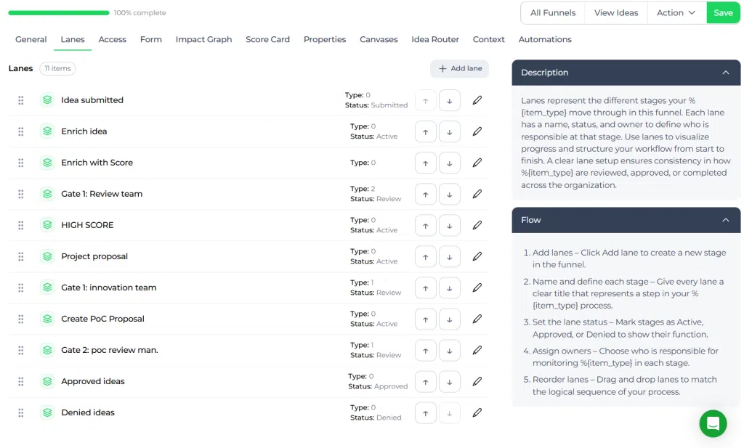The image size is (744, 448).
Task: Move Approved ideas lane down
Action: pos(449,383)
